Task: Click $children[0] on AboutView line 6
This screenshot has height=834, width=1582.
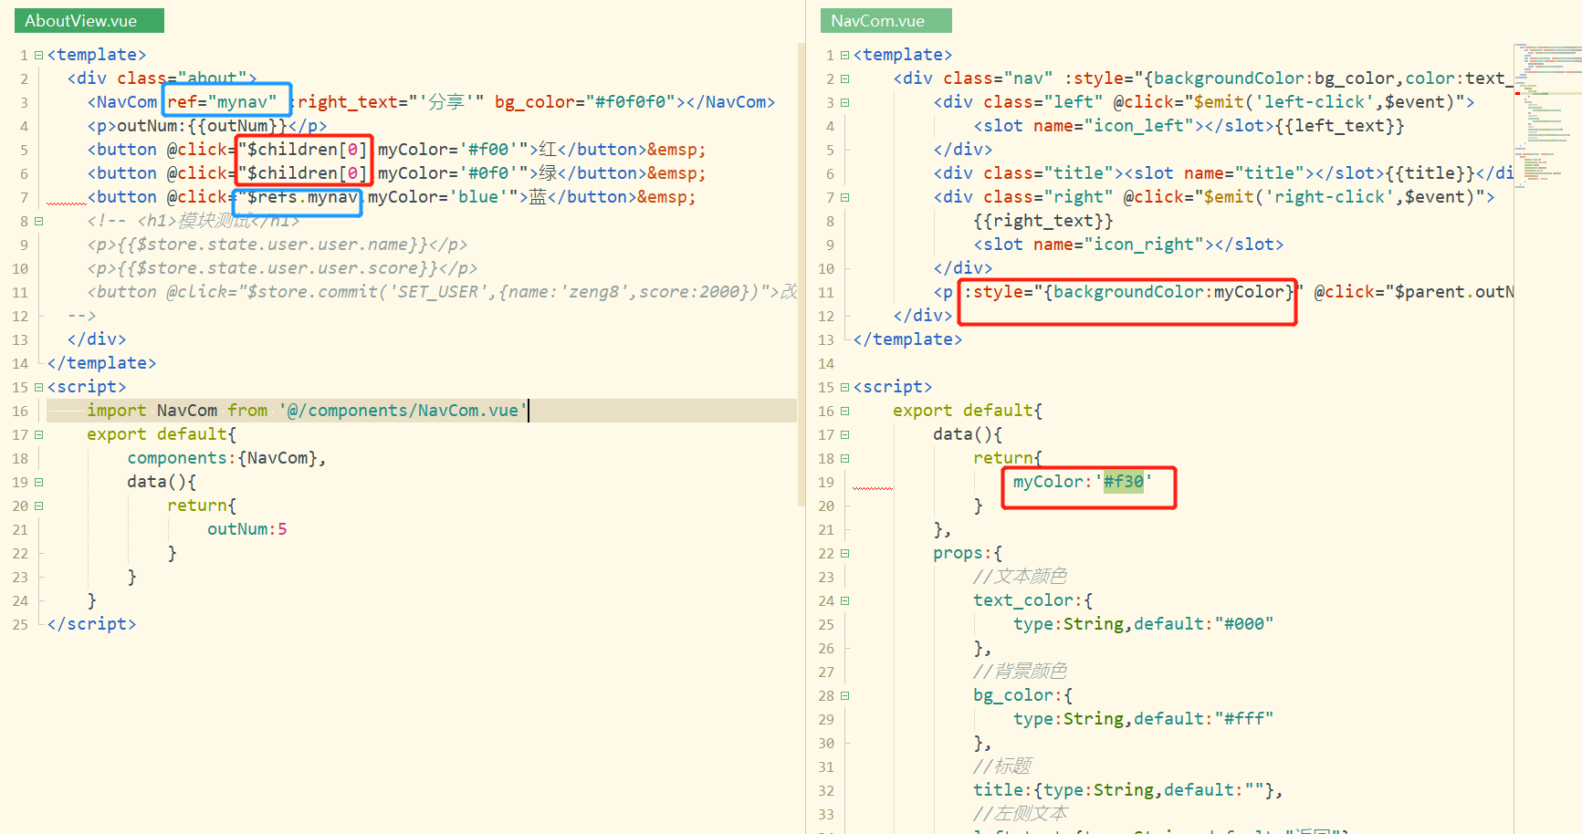Action: (x=308, y=173)
